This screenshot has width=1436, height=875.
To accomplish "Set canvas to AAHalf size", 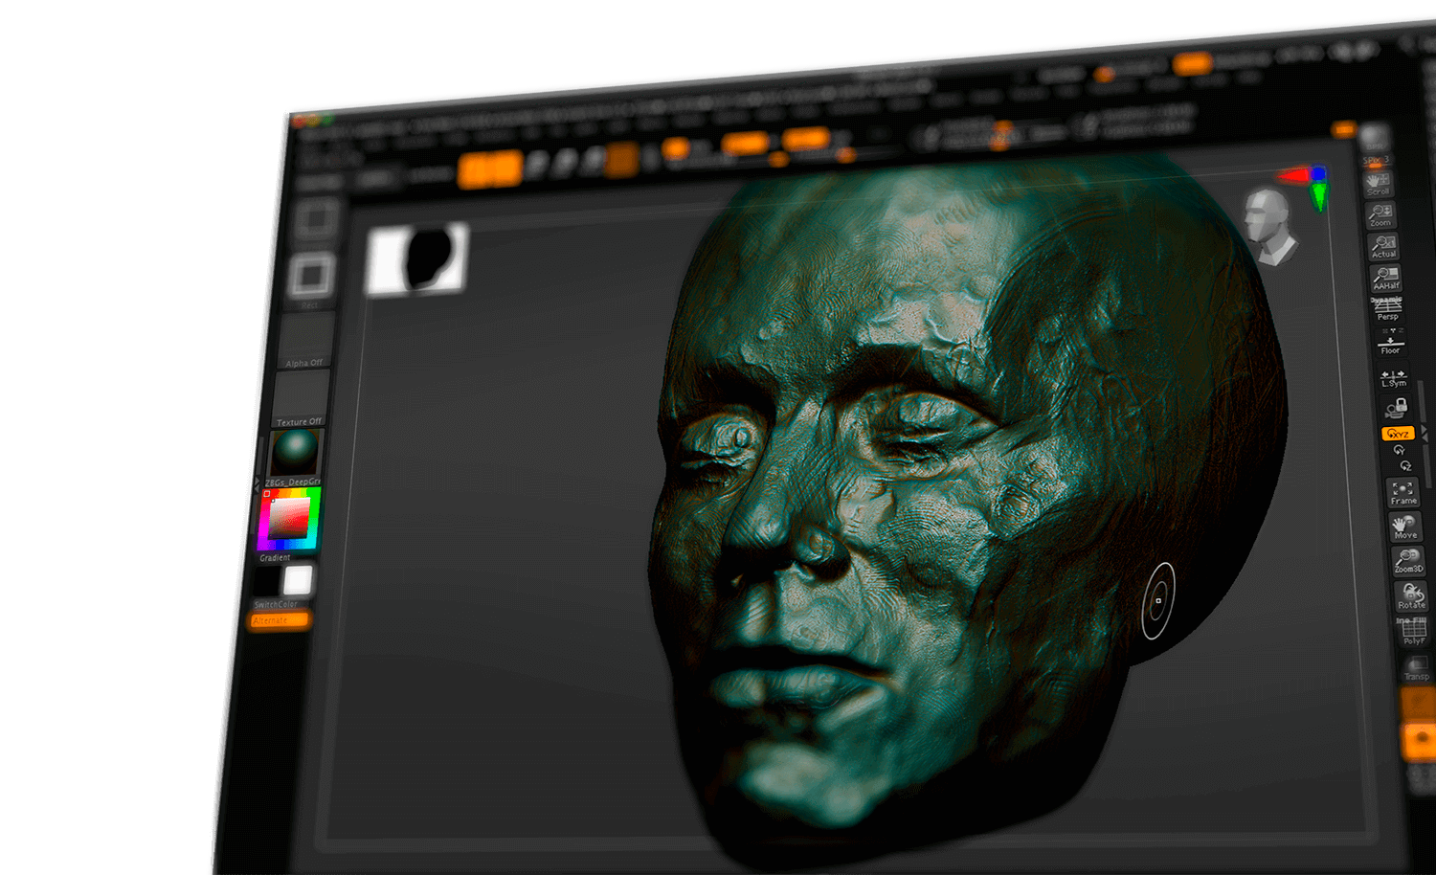I will [1385, 278].
